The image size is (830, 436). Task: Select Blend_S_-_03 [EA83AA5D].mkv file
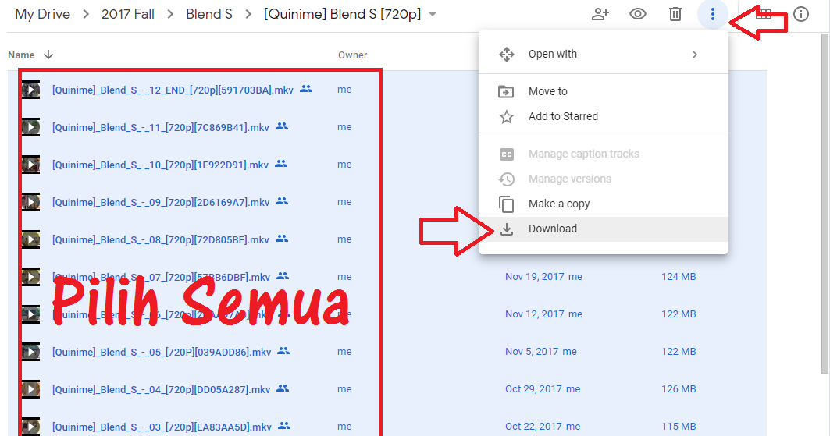click(x=162, y=427)
